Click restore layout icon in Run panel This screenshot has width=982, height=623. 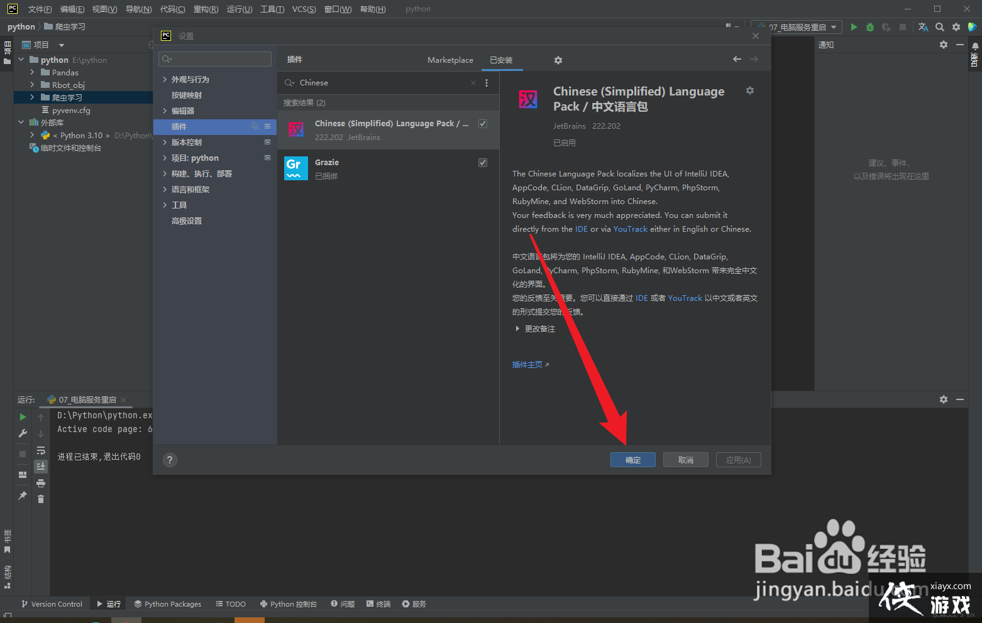pyautogui.click(x=23, y=475)
